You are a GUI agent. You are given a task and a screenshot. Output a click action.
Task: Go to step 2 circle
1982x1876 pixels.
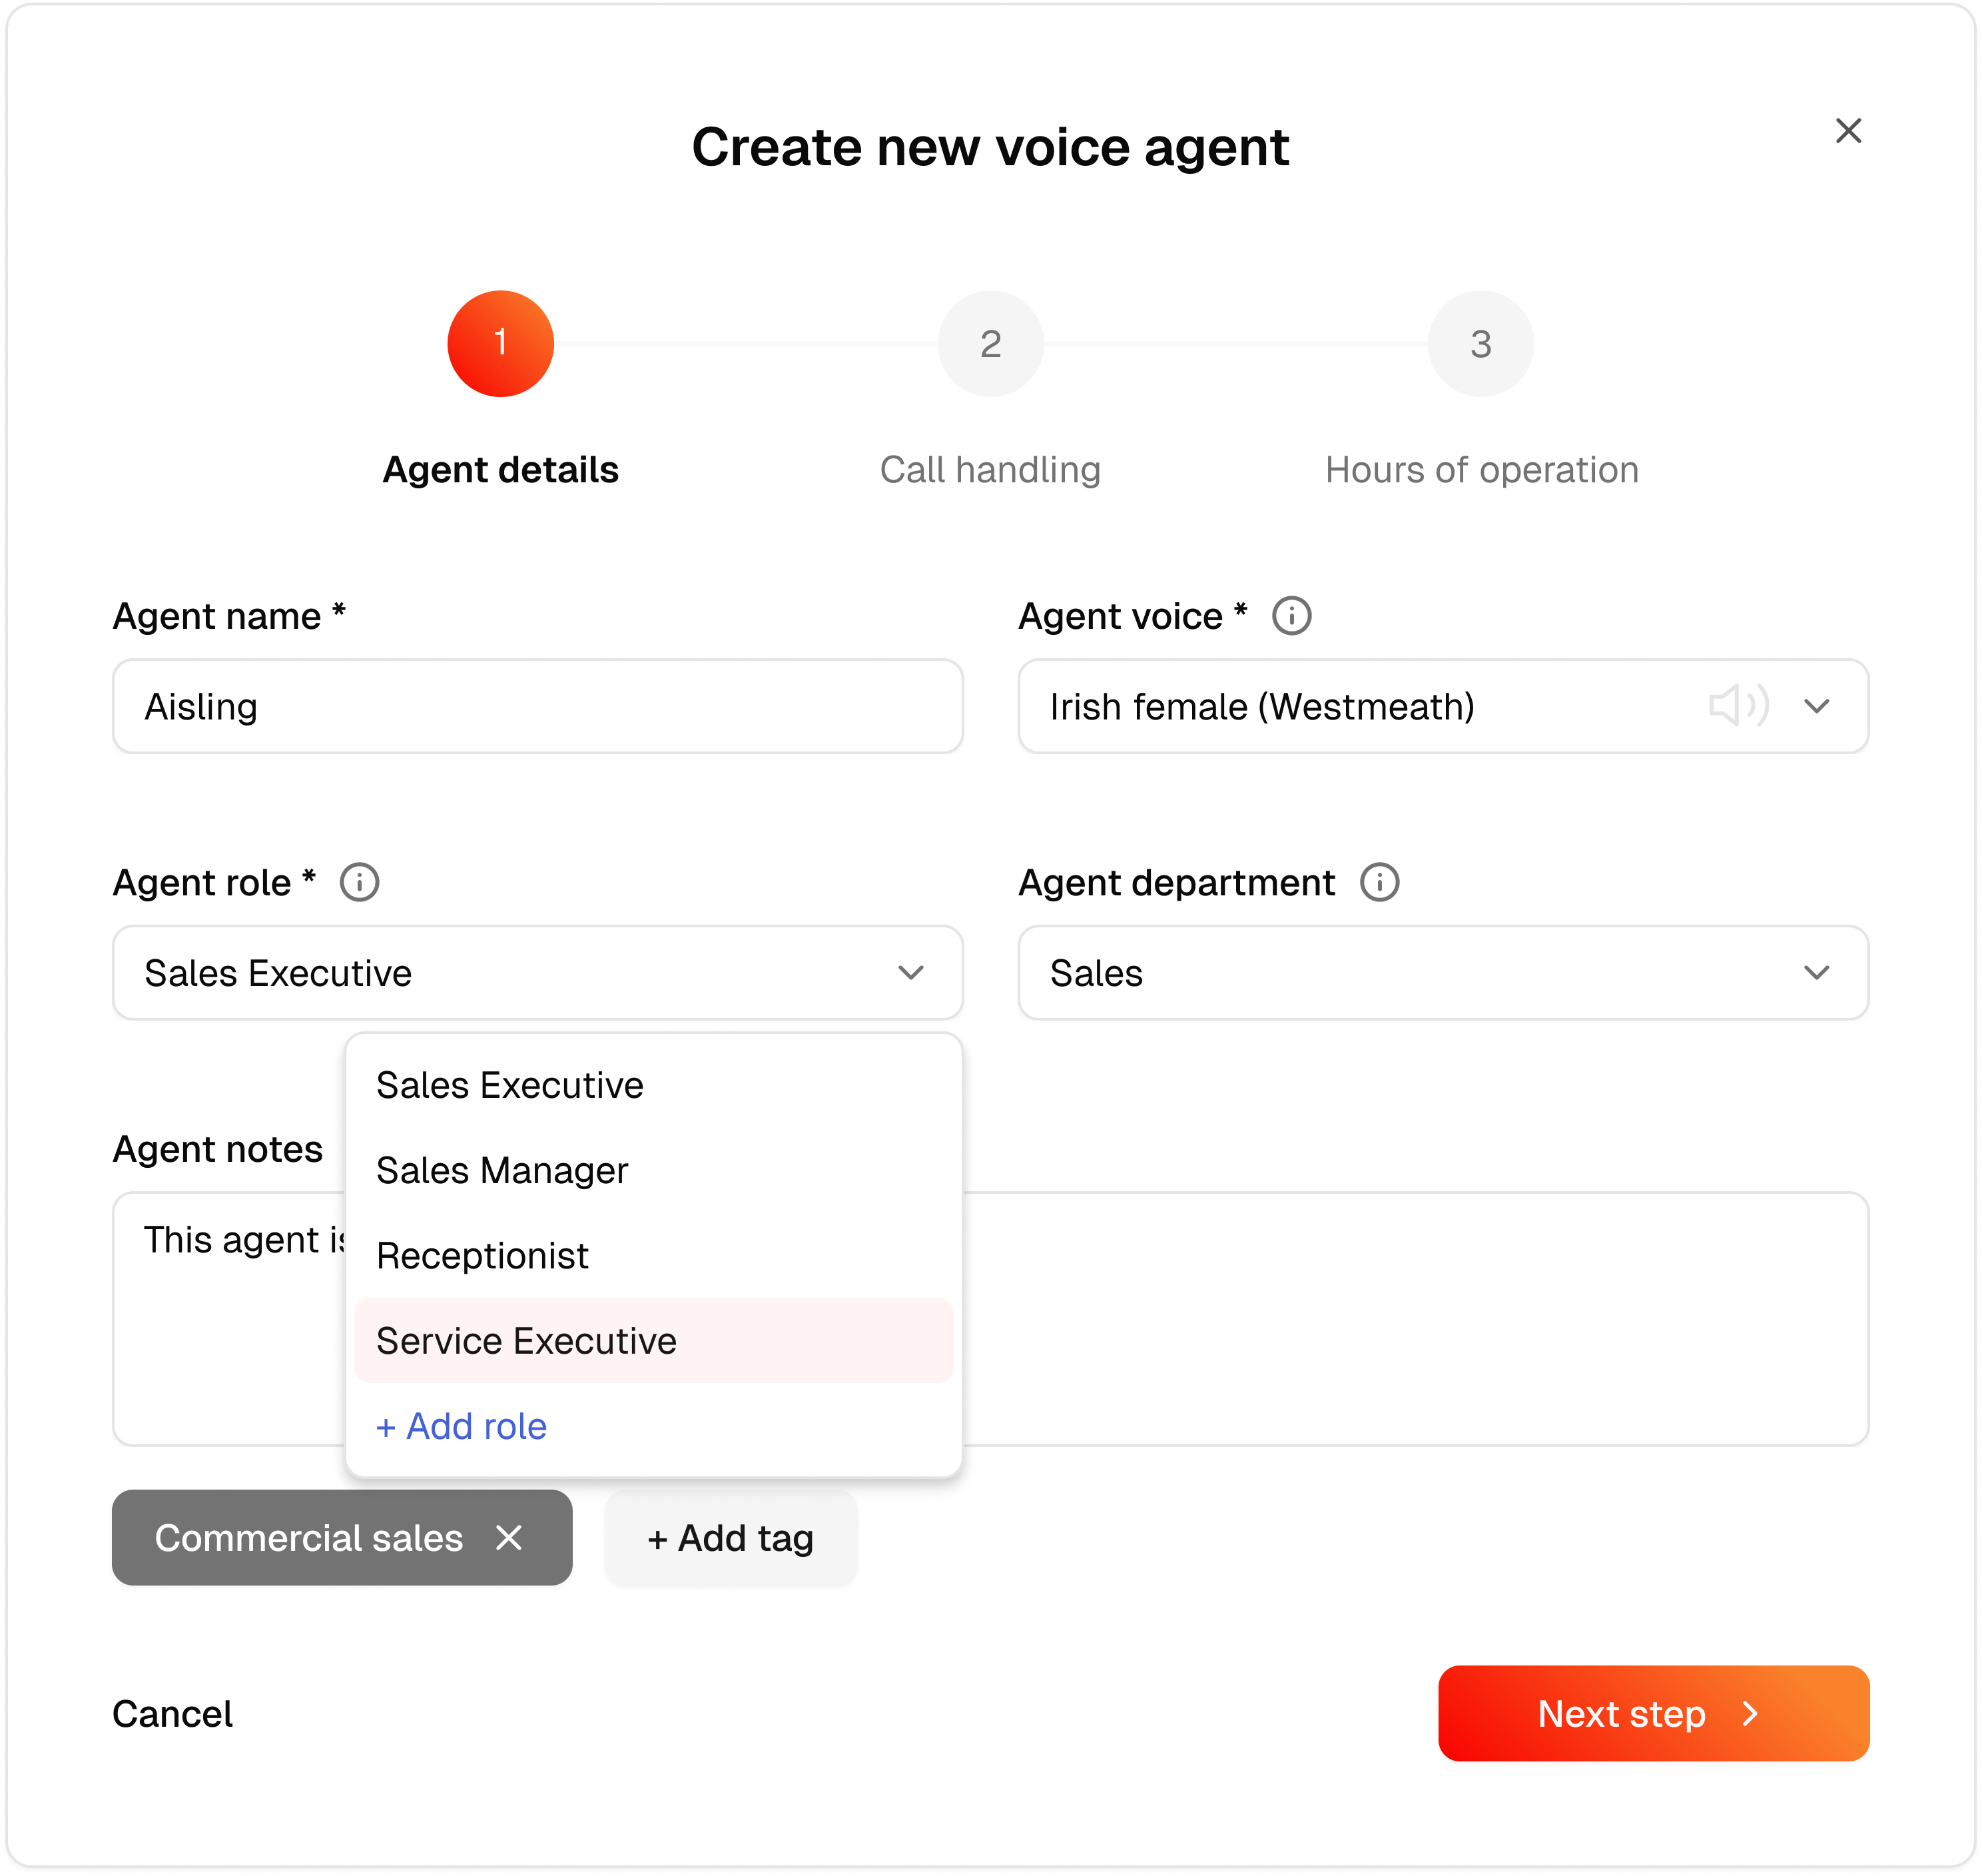tap(990, 344)
